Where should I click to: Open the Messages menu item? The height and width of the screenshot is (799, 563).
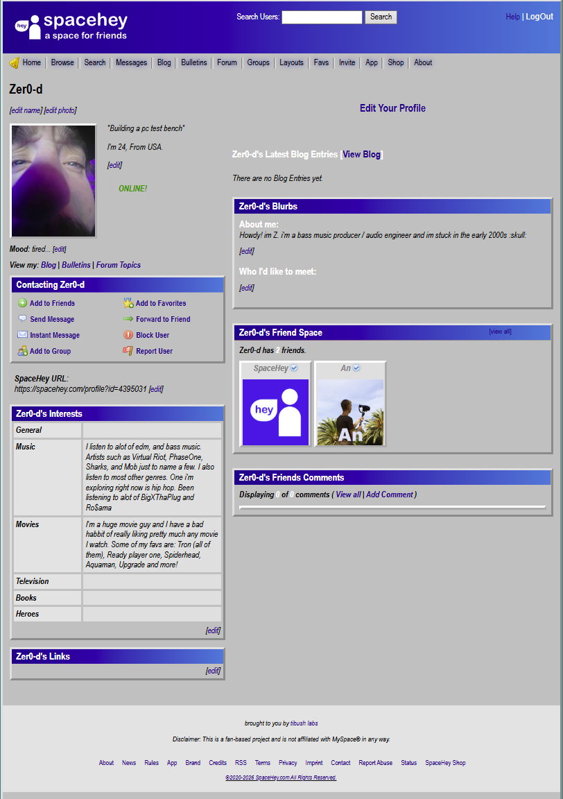click(x=131, y=62)
